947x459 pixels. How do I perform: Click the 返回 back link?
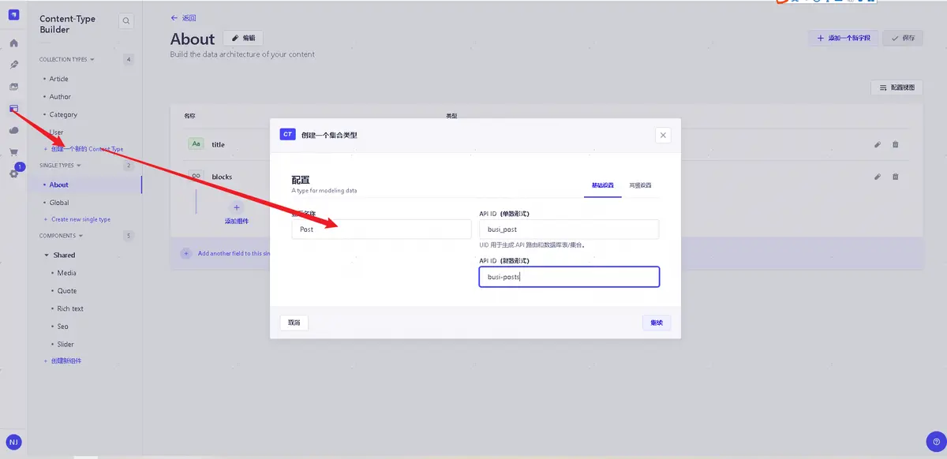tap(183, 17)
